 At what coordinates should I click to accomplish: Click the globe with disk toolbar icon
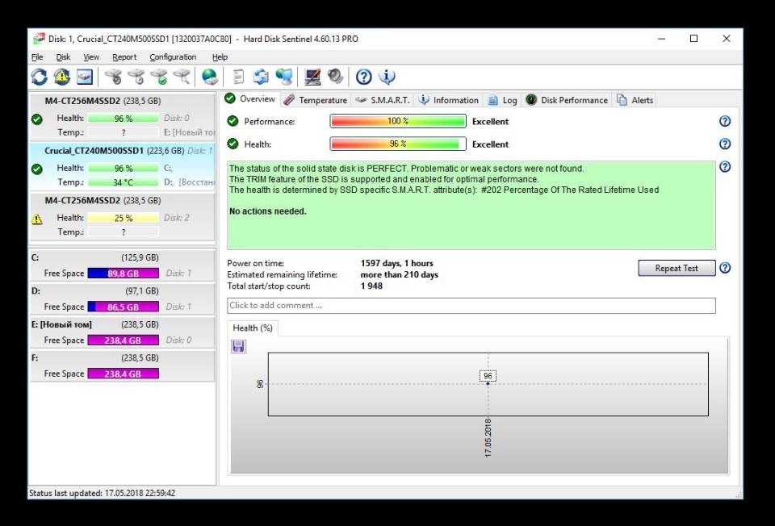pos(210,77)
